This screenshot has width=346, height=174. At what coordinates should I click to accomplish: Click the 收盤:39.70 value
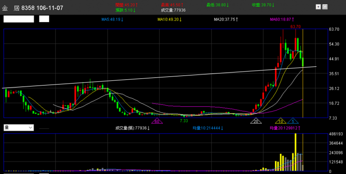point(263,5)
